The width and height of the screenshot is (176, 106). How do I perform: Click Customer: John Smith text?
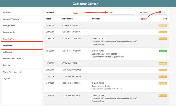[101, 86]
